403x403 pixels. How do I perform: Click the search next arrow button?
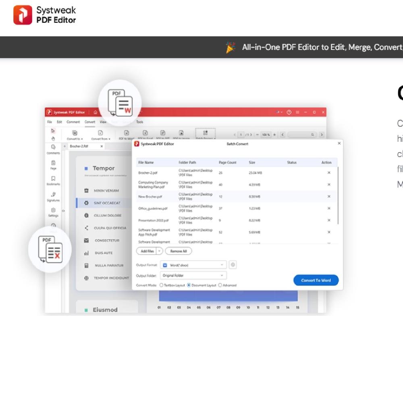pos(322,135)
